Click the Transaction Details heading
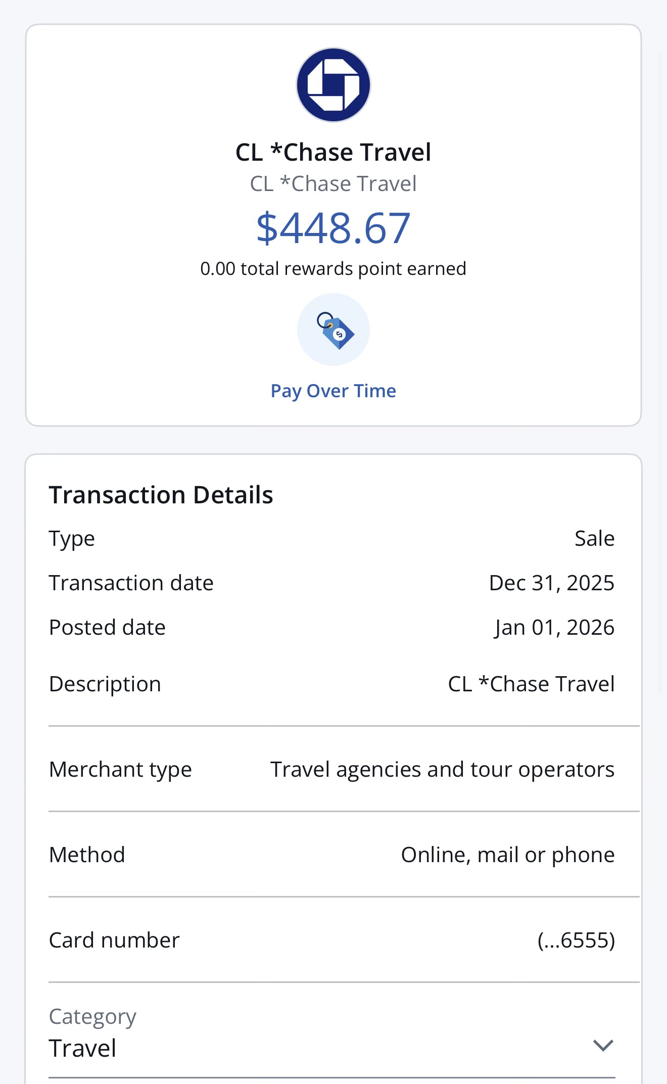Screen dimensions: 667x1084 click(x=161, y=495)
